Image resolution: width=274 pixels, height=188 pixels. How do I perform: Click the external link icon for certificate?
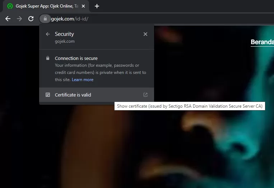[x=145, y=95]
